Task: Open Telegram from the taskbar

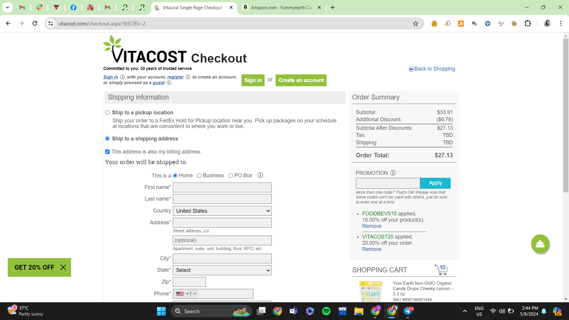Action: click(x=408, y=311)
